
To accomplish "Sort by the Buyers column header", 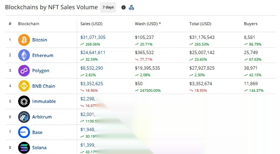I will [250, 24].
